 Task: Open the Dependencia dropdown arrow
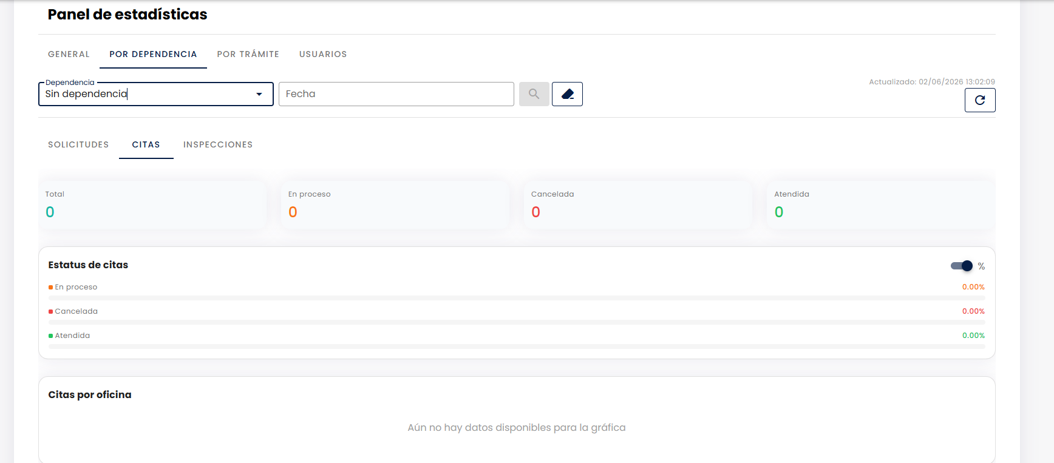tap(259, 94)
